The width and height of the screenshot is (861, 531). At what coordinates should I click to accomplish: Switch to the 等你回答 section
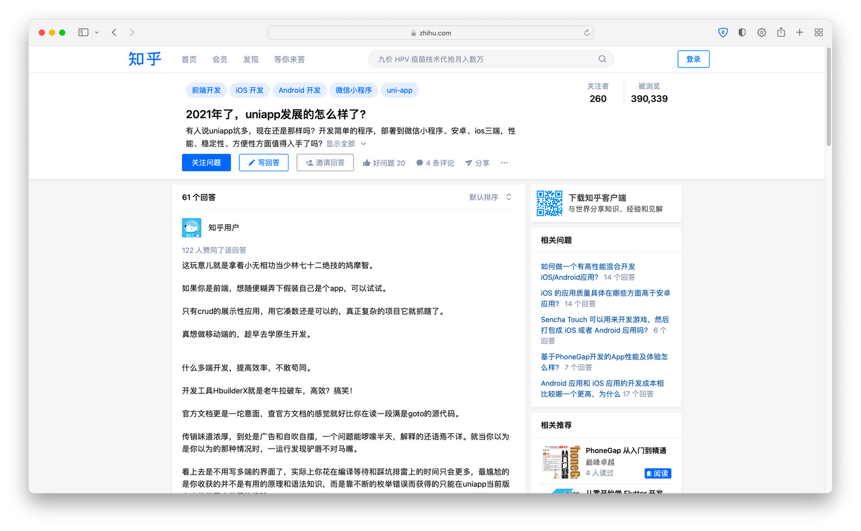290,59
